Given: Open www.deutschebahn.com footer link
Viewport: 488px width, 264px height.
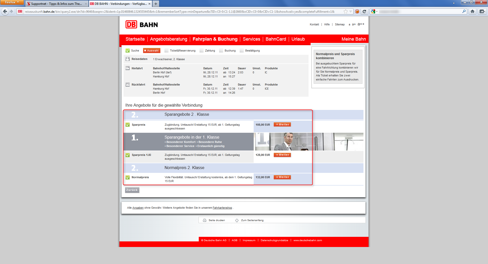Looking at the screenshot, I should (308, 240).
